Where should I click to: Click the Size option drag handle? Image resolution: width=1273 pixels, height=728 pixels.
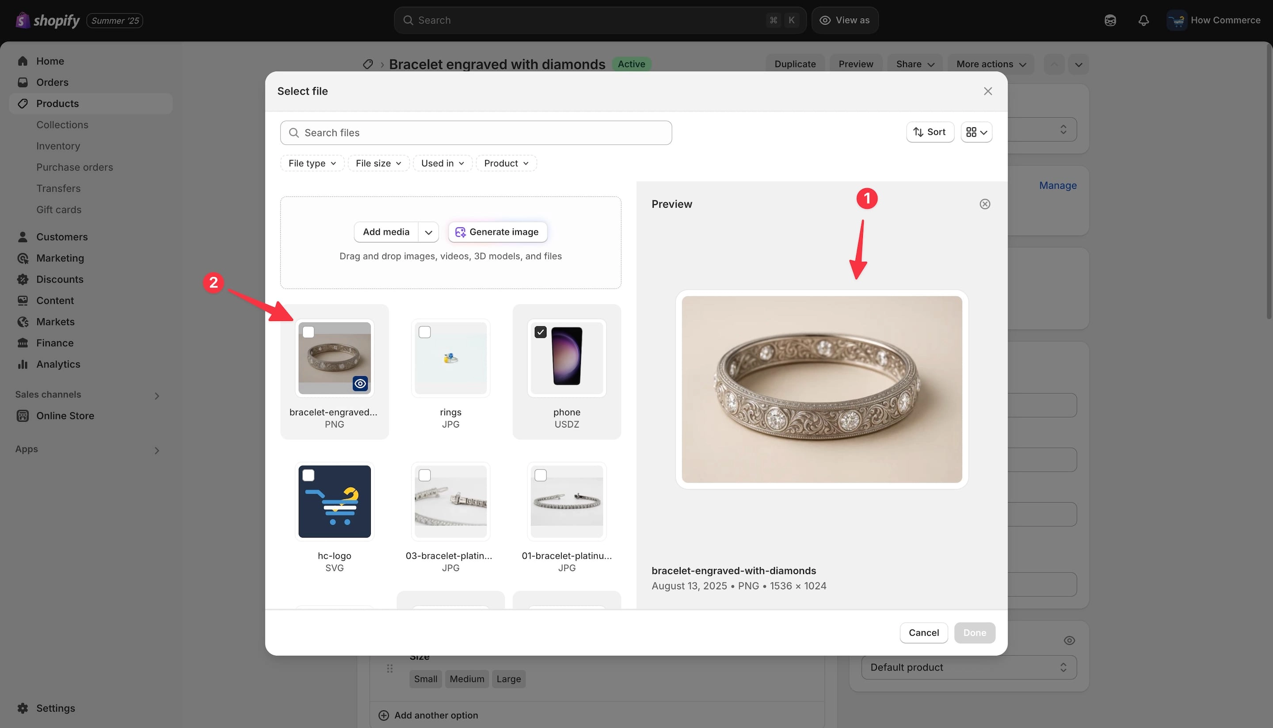tap(389, 668)
